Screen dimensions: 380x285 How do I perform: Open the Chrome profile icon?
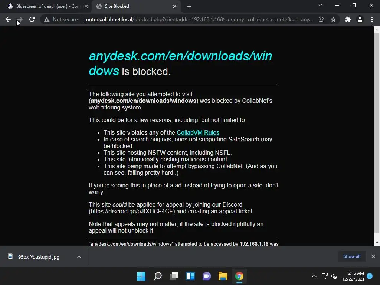pos(360,19)
